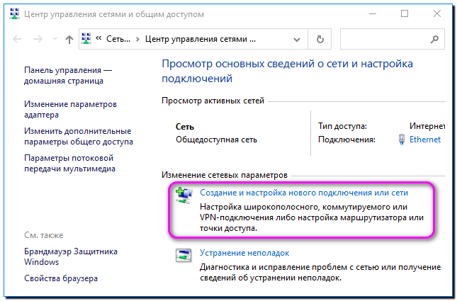The image size is (457, 301).
Task: Select the 'Сеть...' breadcrumb item
Action: (x=118, y=39)
